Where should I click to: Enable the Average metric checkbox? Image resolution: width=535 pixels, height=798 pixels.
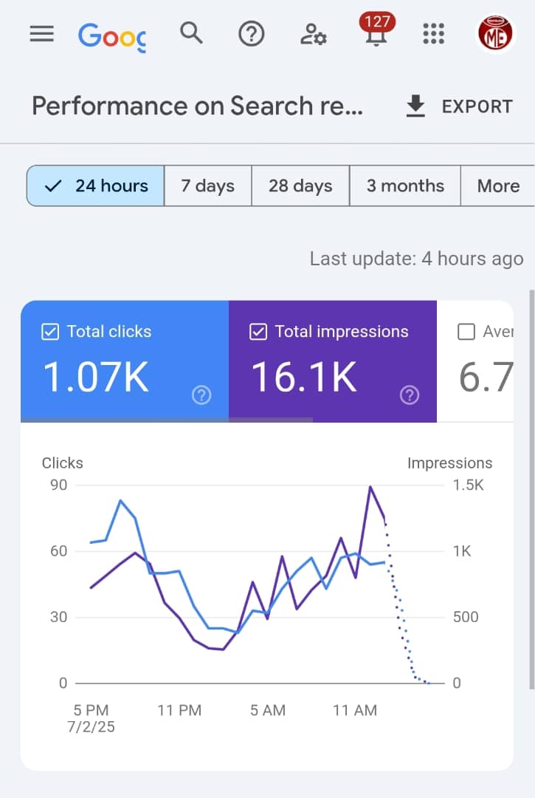pyautogui.click(x=466, y=332)
